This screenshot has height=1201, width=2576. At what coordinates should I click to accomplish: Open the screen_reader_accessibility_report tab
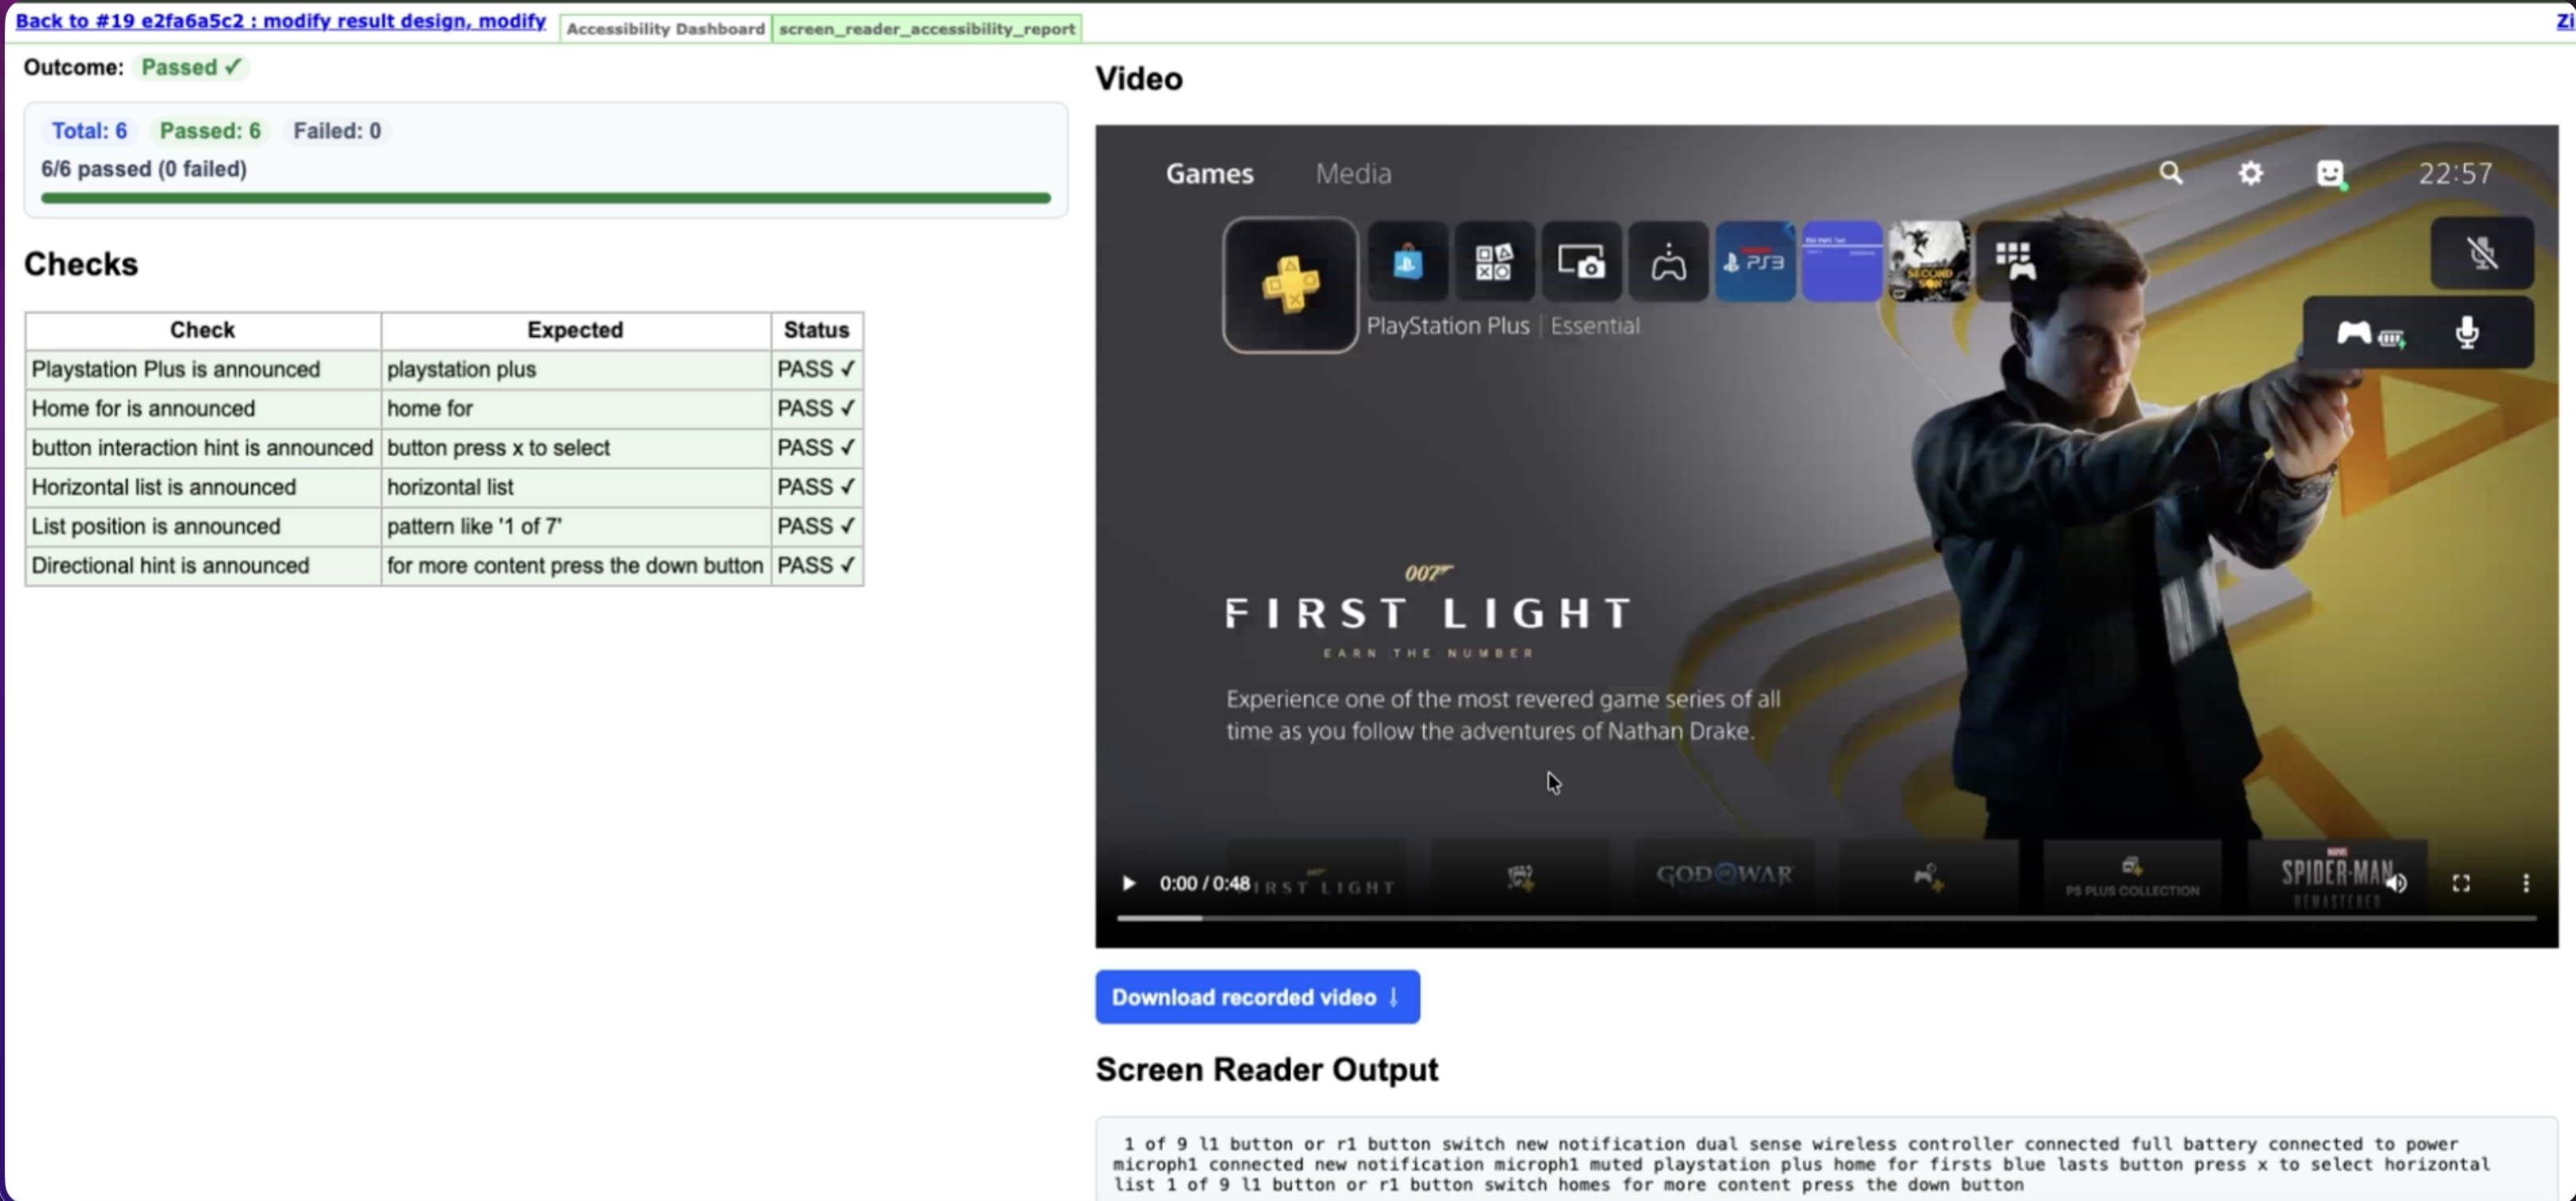click(x=926, y=28)
